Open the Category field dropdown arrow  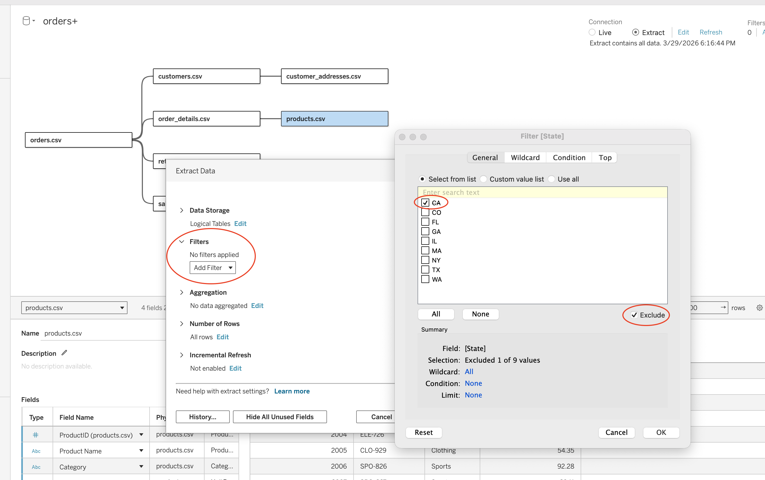pyautogui.click(x=141, y=466)
